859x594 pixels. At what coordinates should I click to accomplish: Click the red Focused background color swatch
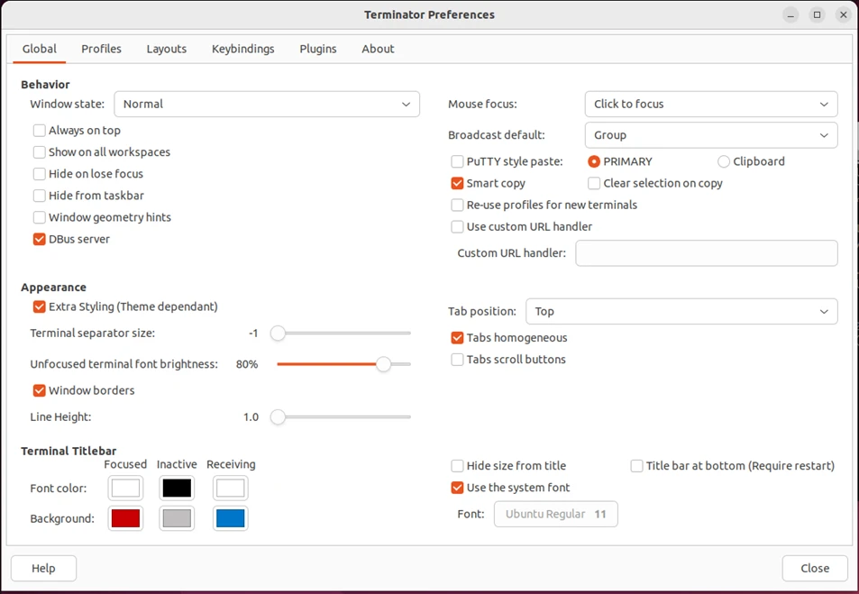pos(125,518)
